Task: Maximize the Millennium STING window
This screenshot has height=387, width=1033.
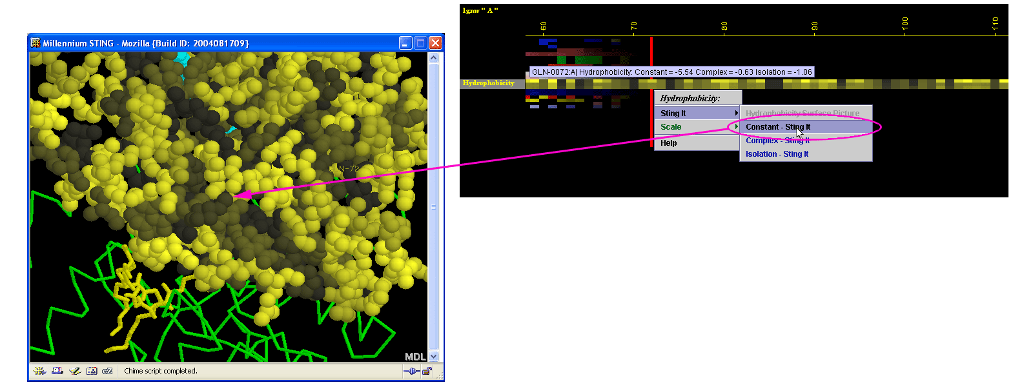Action: click(x=420, y=43)
